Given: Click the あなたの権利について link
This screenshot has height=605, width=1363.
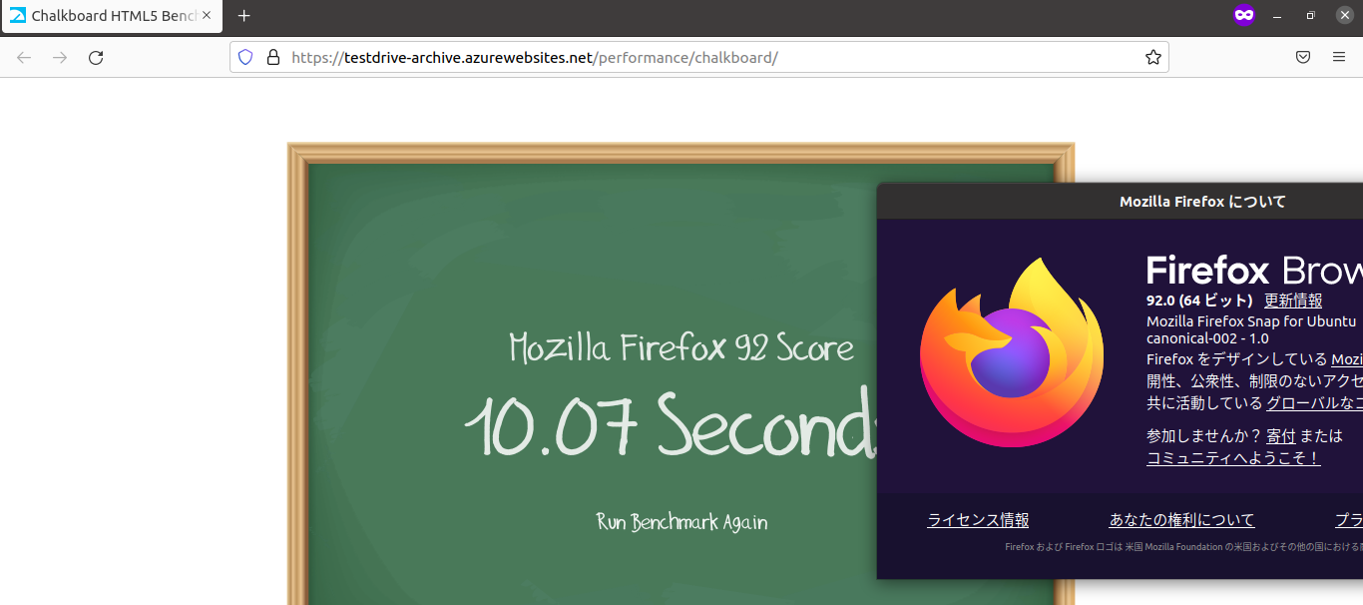Looking at the screenshot, I should (1181, 519).
